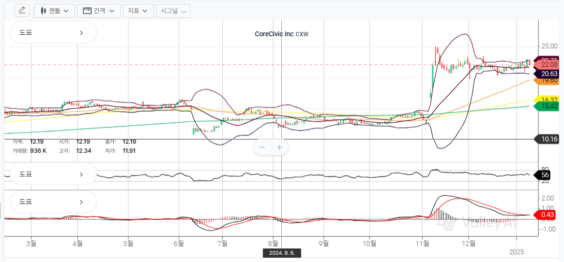Expand the 도표 legend on the main price chart
Screen dimensions: 564x262
[x=53, y=33]
